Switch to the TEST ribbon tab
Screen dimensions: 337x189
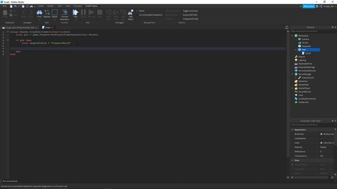click(x=60, y=6)
